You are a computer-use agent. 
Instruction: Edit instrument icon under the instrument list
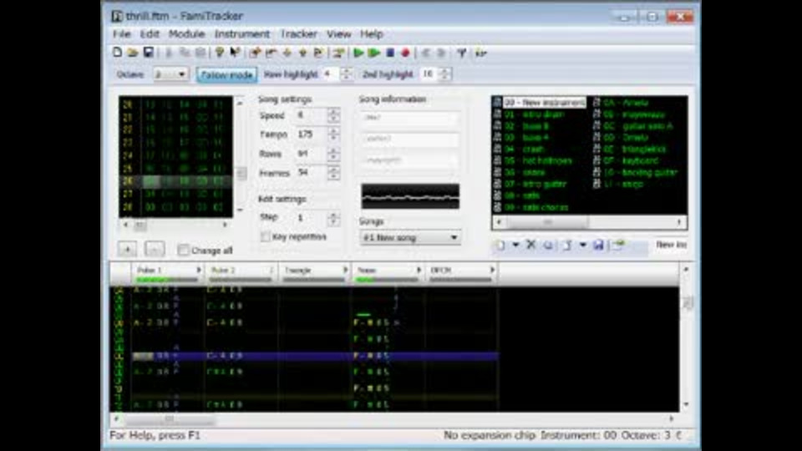pos(618,246)
